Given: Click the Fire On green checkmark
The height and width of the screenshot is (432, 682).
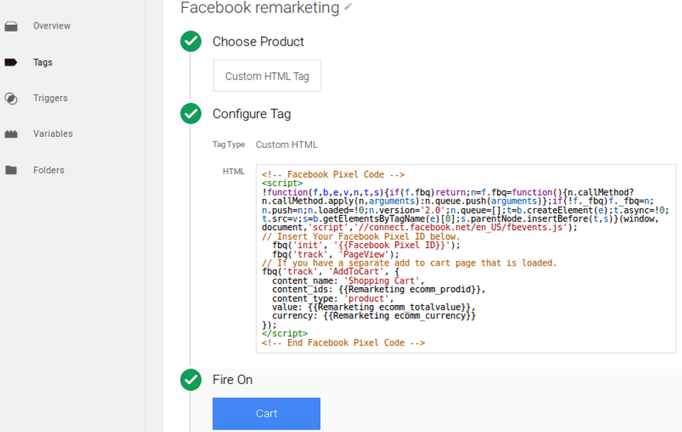Looking at the screenshot, I should (191, 379).
